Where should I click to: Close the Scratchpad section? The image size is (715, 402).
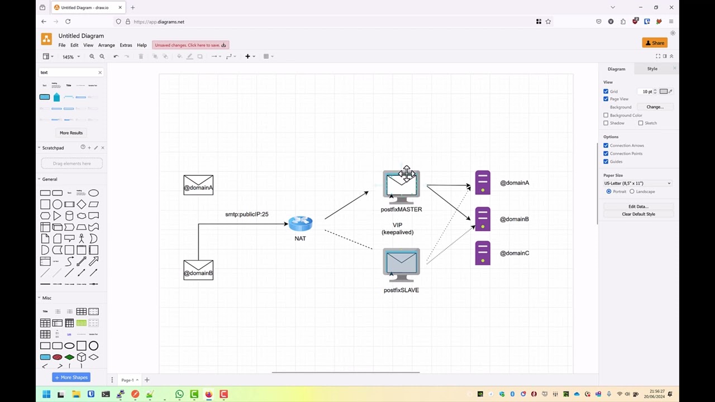102,147
